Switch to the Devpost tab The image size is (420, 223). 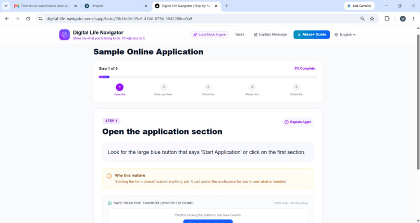click(116, 6)
